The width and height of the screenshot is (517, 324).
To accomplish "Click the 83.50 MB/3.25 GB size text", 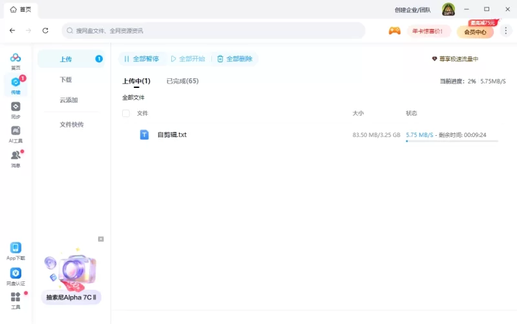I will [x=376, y=135].
